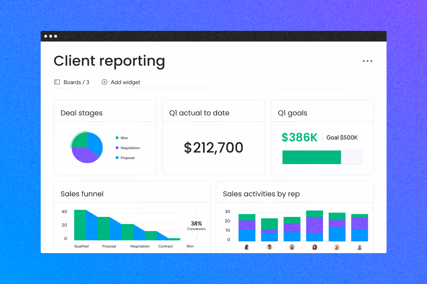Click the fourth rep avatar in Sales activities
This screenshot has width=427, height=284.
(x=315, y=247)
